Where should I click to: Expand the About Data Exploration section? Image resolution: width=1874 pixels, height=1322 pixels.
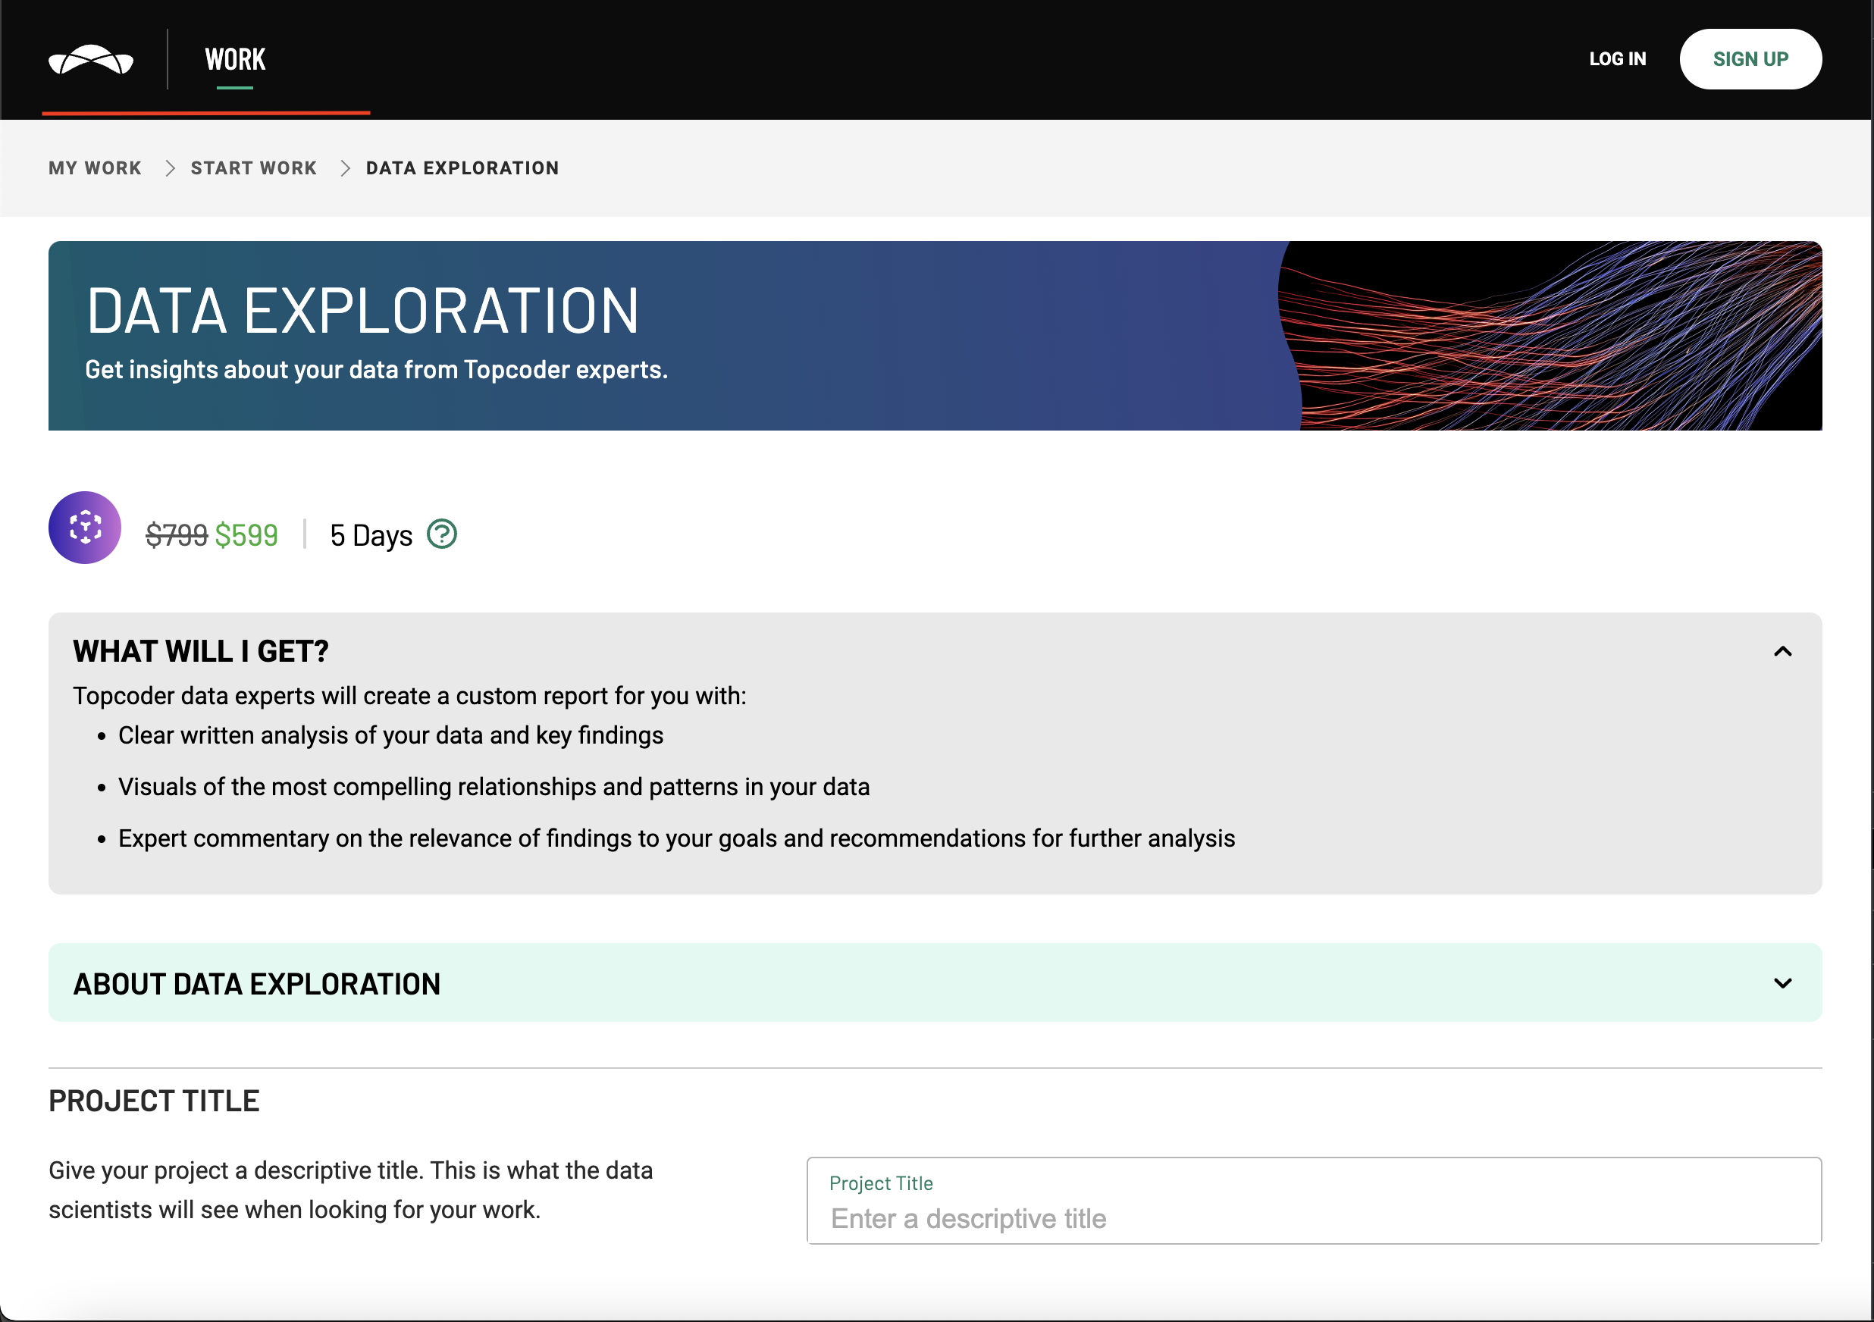pyautogui.click(x=1782, y=983)
